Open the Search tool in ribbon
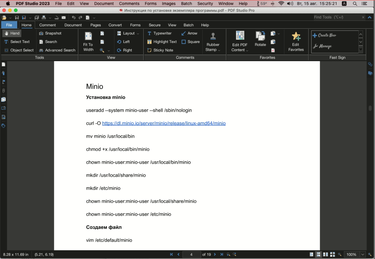The image size is (375, 259). point(48,42)
